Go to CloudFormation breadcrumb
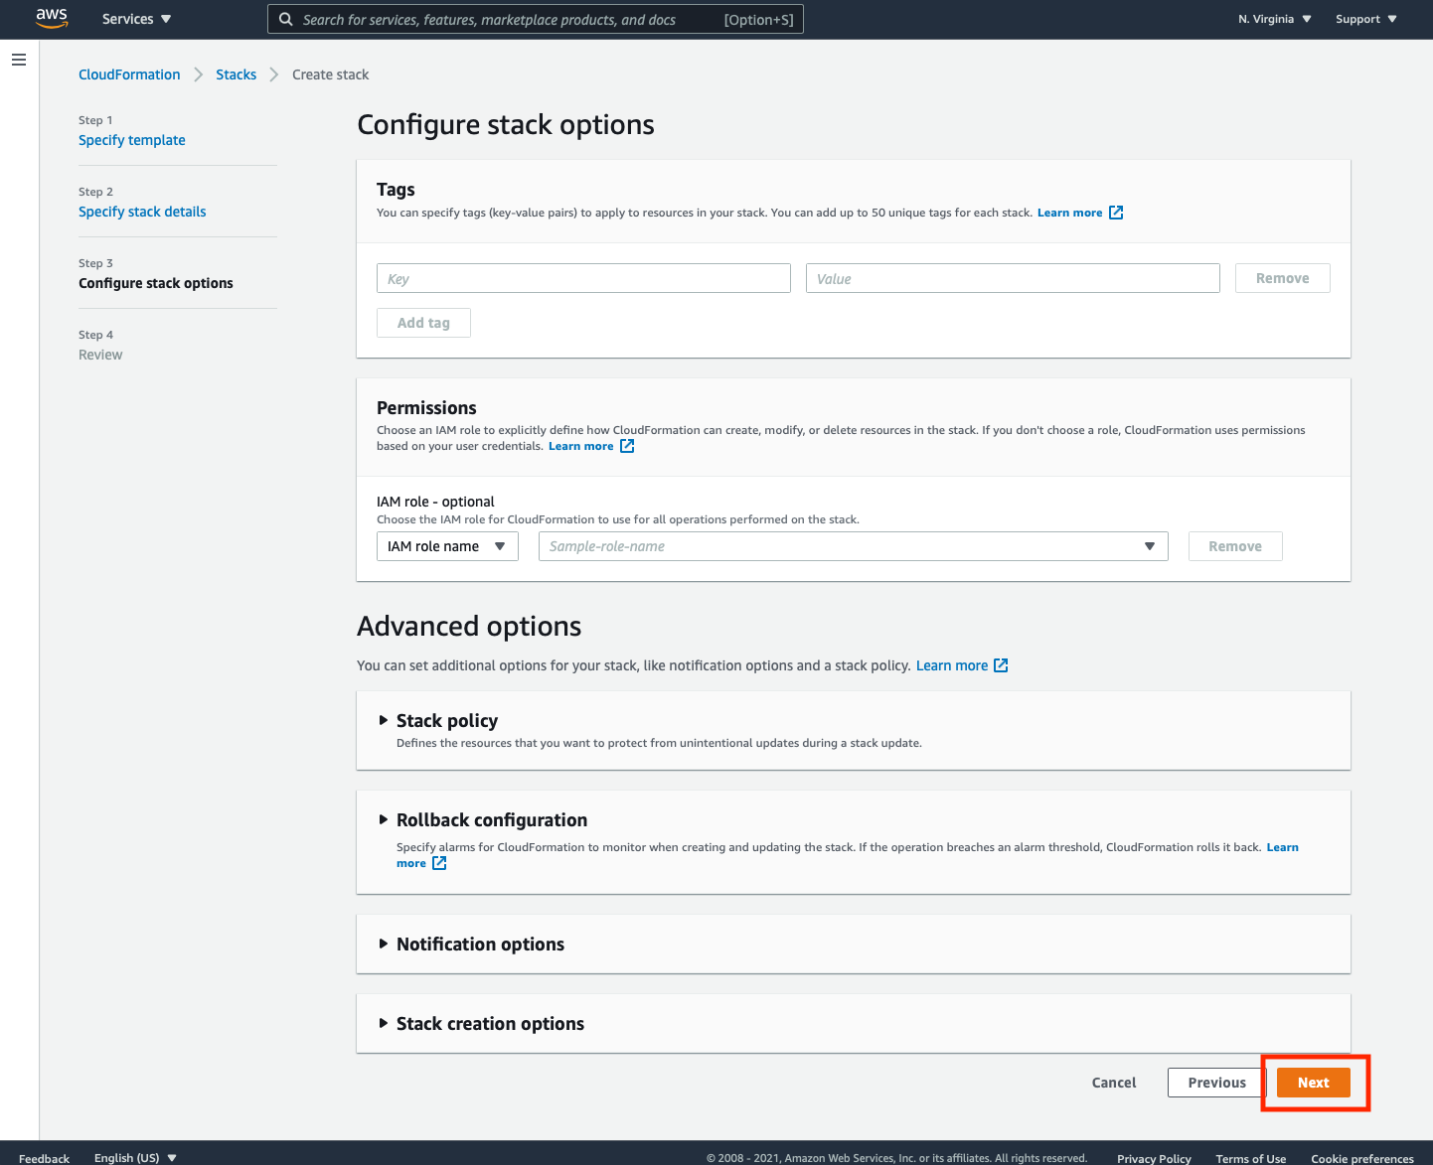 (129, 74)
